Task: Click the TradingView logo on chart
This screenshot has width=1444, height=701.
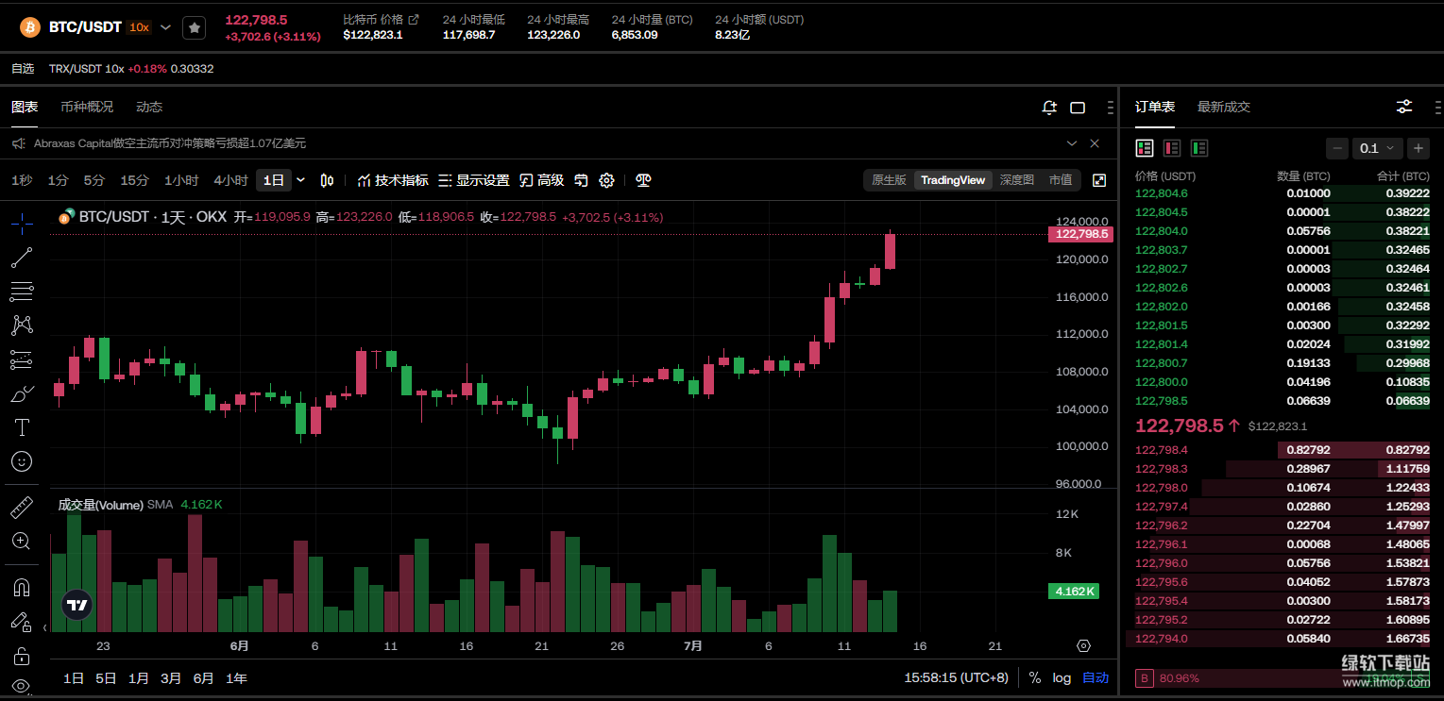Action: pyautogui.click(x=77, y=605)
